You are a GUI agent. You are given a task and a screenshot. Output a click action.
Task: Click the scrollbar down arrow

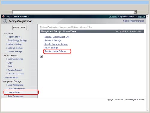[147, 110]
